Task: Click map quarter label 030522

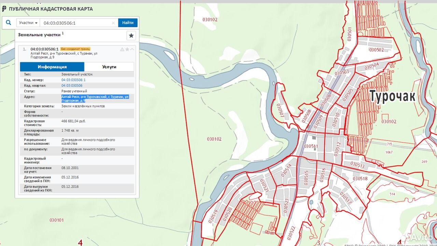Action: (x=291, y=233)
